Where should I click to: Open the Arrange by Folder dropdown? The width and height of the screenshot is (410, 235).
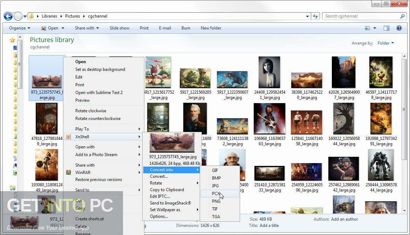(386, 43)
